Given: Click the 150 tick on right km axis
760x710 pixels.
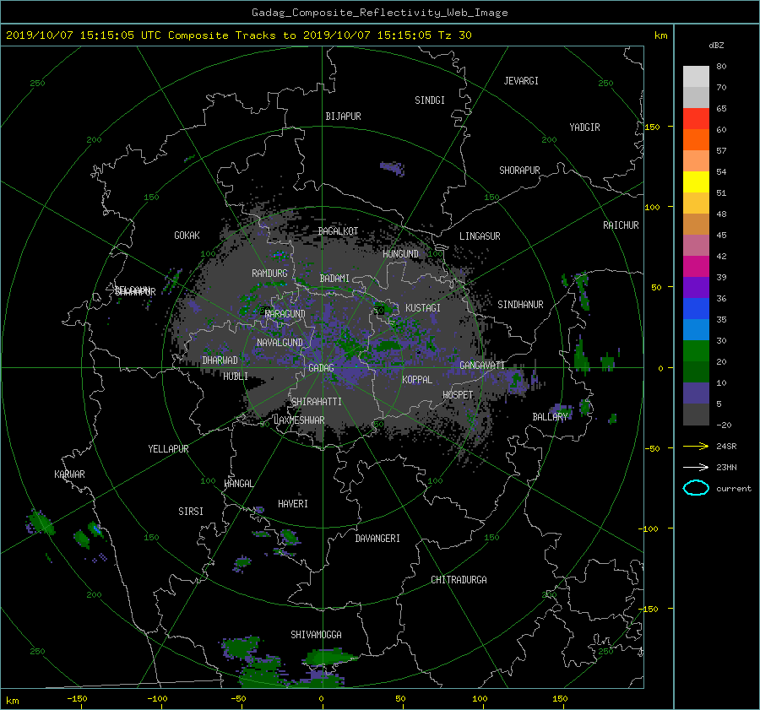Looking at the screenshot, I should [x=653, y=127].
